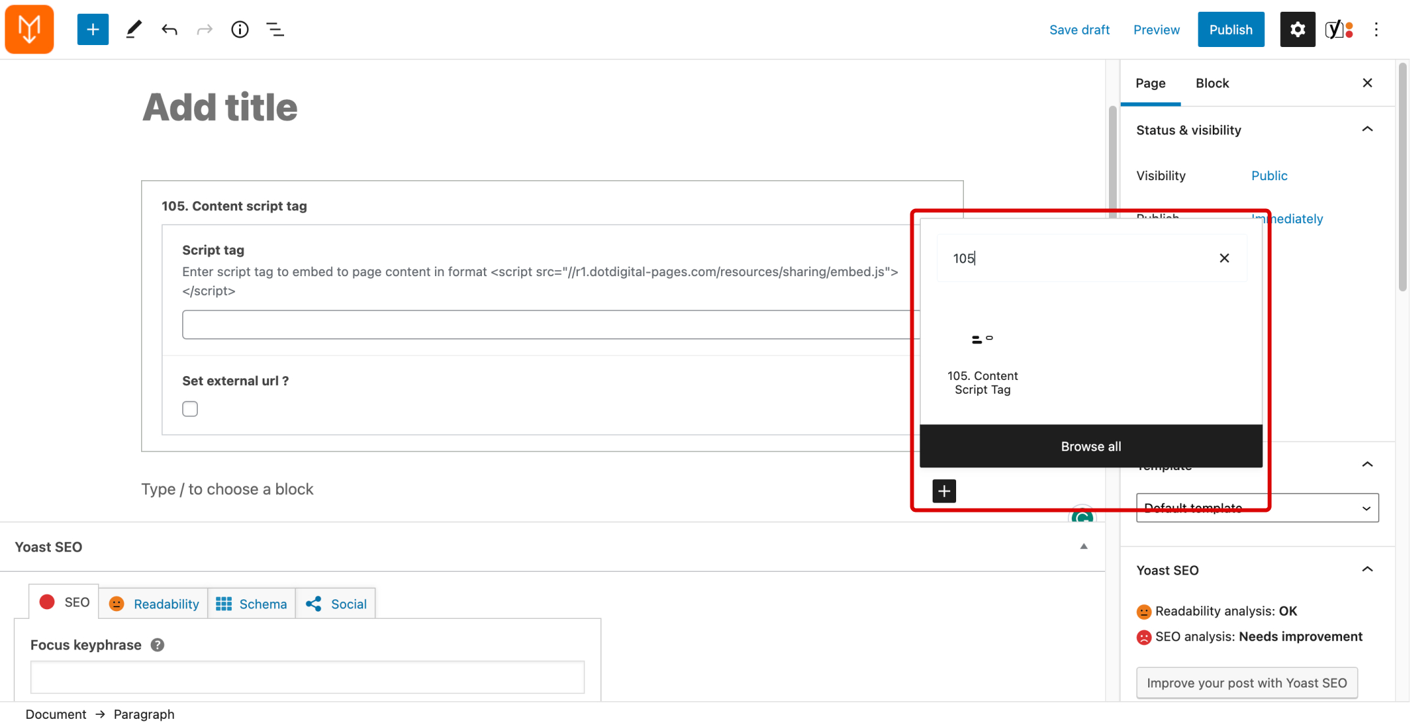The image size is (1410, 726).
Task: Click Improve your post with Yoast SEO
Action: 1247,682
